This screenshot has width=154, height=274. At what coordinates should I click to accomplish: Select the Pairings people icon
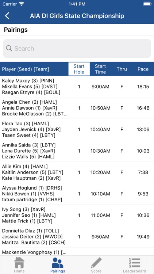click(x=58, y=263)
